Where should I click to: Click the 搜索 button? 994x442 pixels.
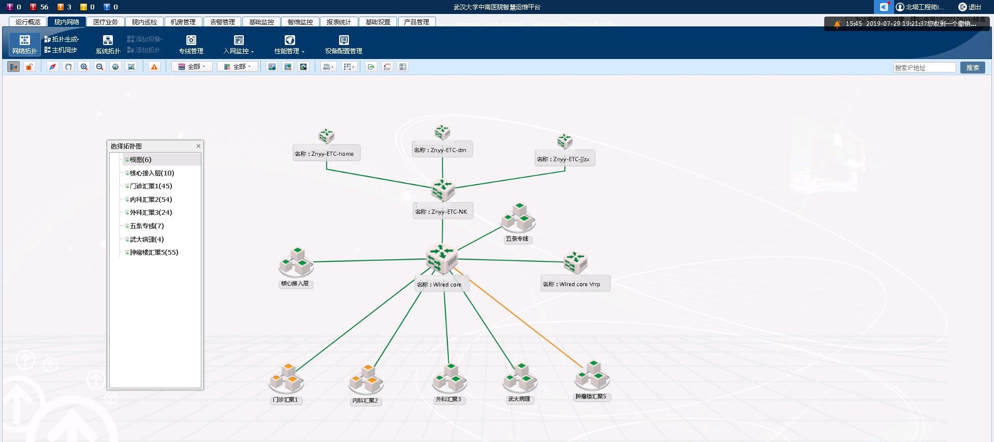click(972, 67)
